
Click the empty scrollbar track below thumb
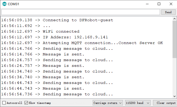pyautogui.click(x=174, y=76)
